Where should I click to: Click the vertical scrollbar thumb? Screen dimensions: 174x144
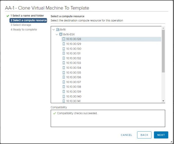[163, 51]
